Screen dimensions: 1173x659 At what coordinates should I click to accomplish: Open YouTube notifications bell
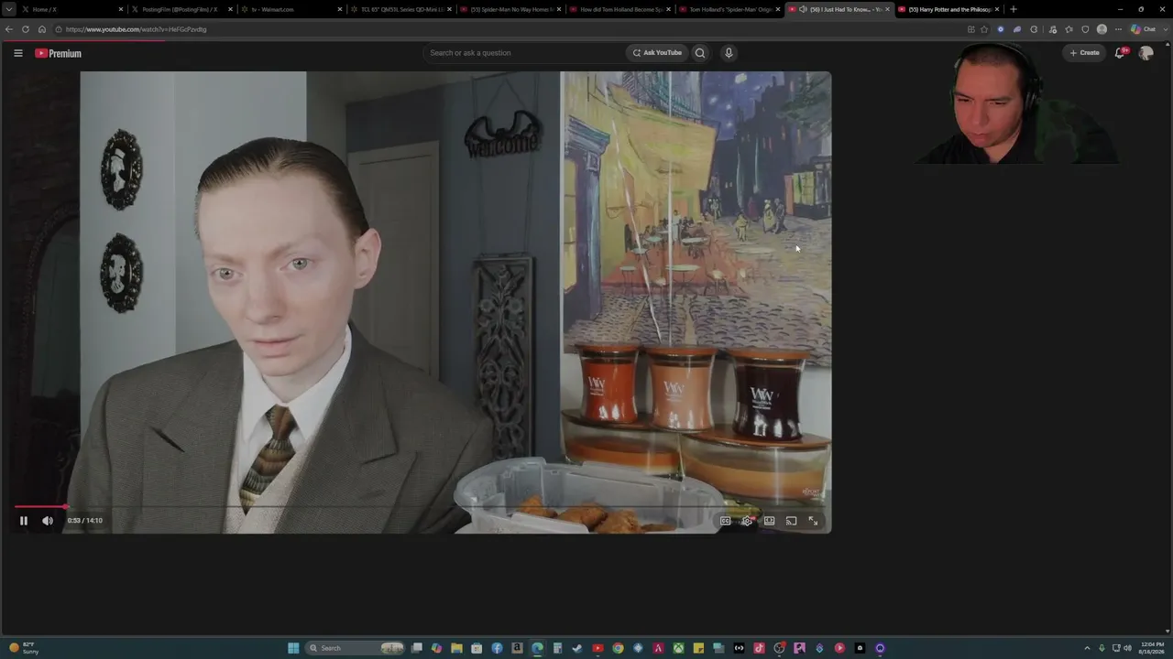click(x=1119, y=53)
